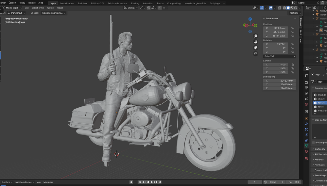The image size is (327, 186).
Task: Open the Material properties tab icon
Action: [x=306, y=151]
